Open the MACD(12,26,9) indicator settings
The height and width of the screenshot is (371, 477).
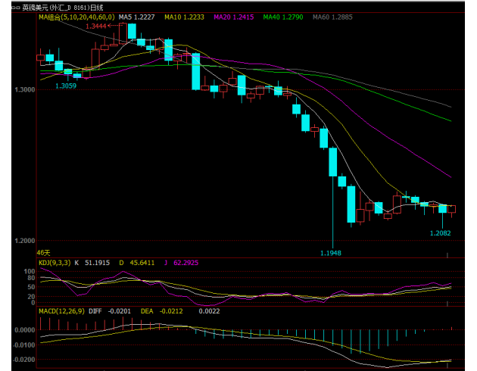[62, 311]
